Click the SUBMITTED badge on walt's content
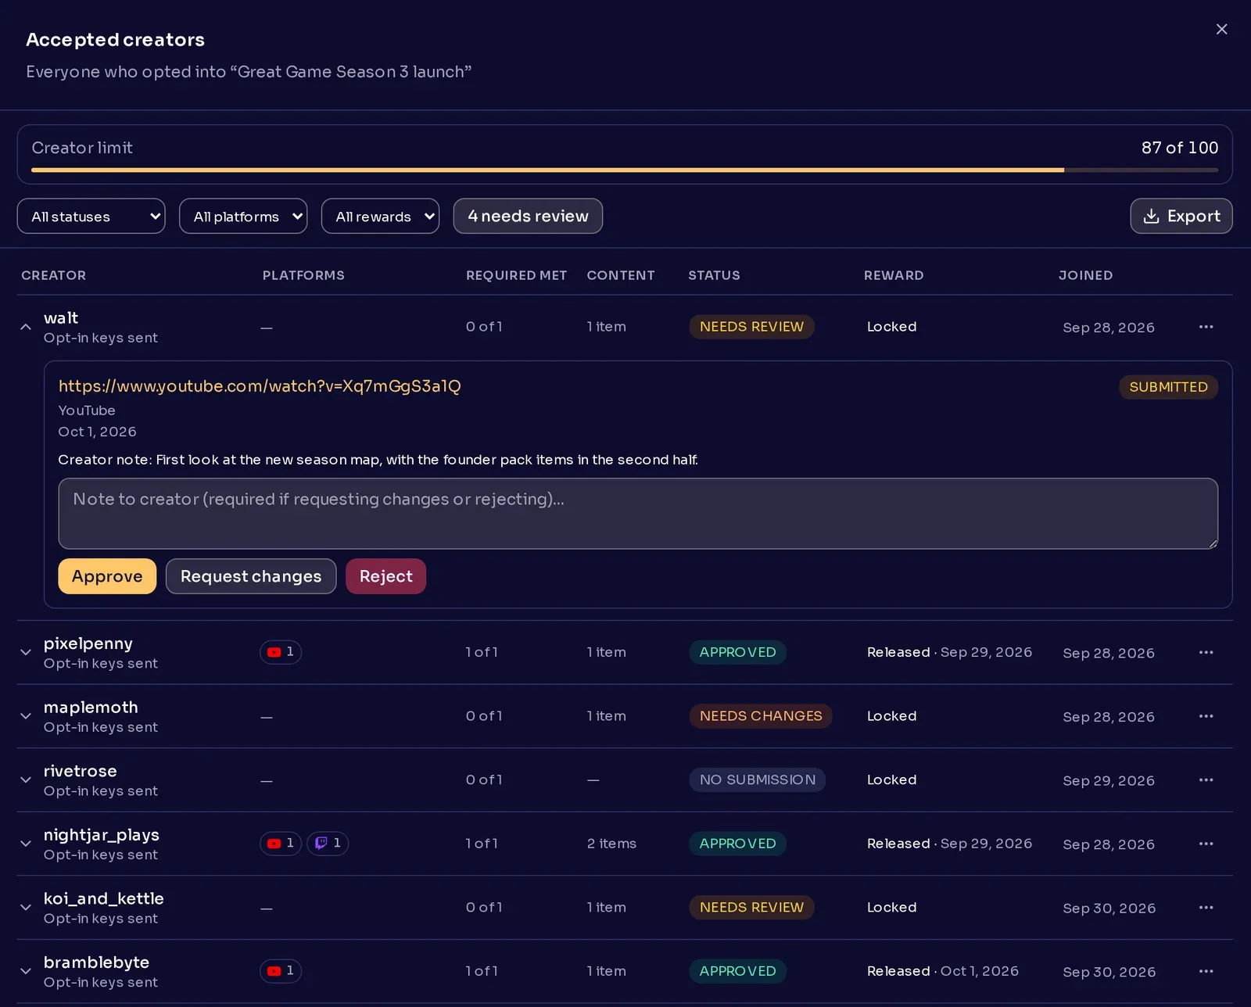Viewport: 1251px width, 1007px height. point(1168,387)
